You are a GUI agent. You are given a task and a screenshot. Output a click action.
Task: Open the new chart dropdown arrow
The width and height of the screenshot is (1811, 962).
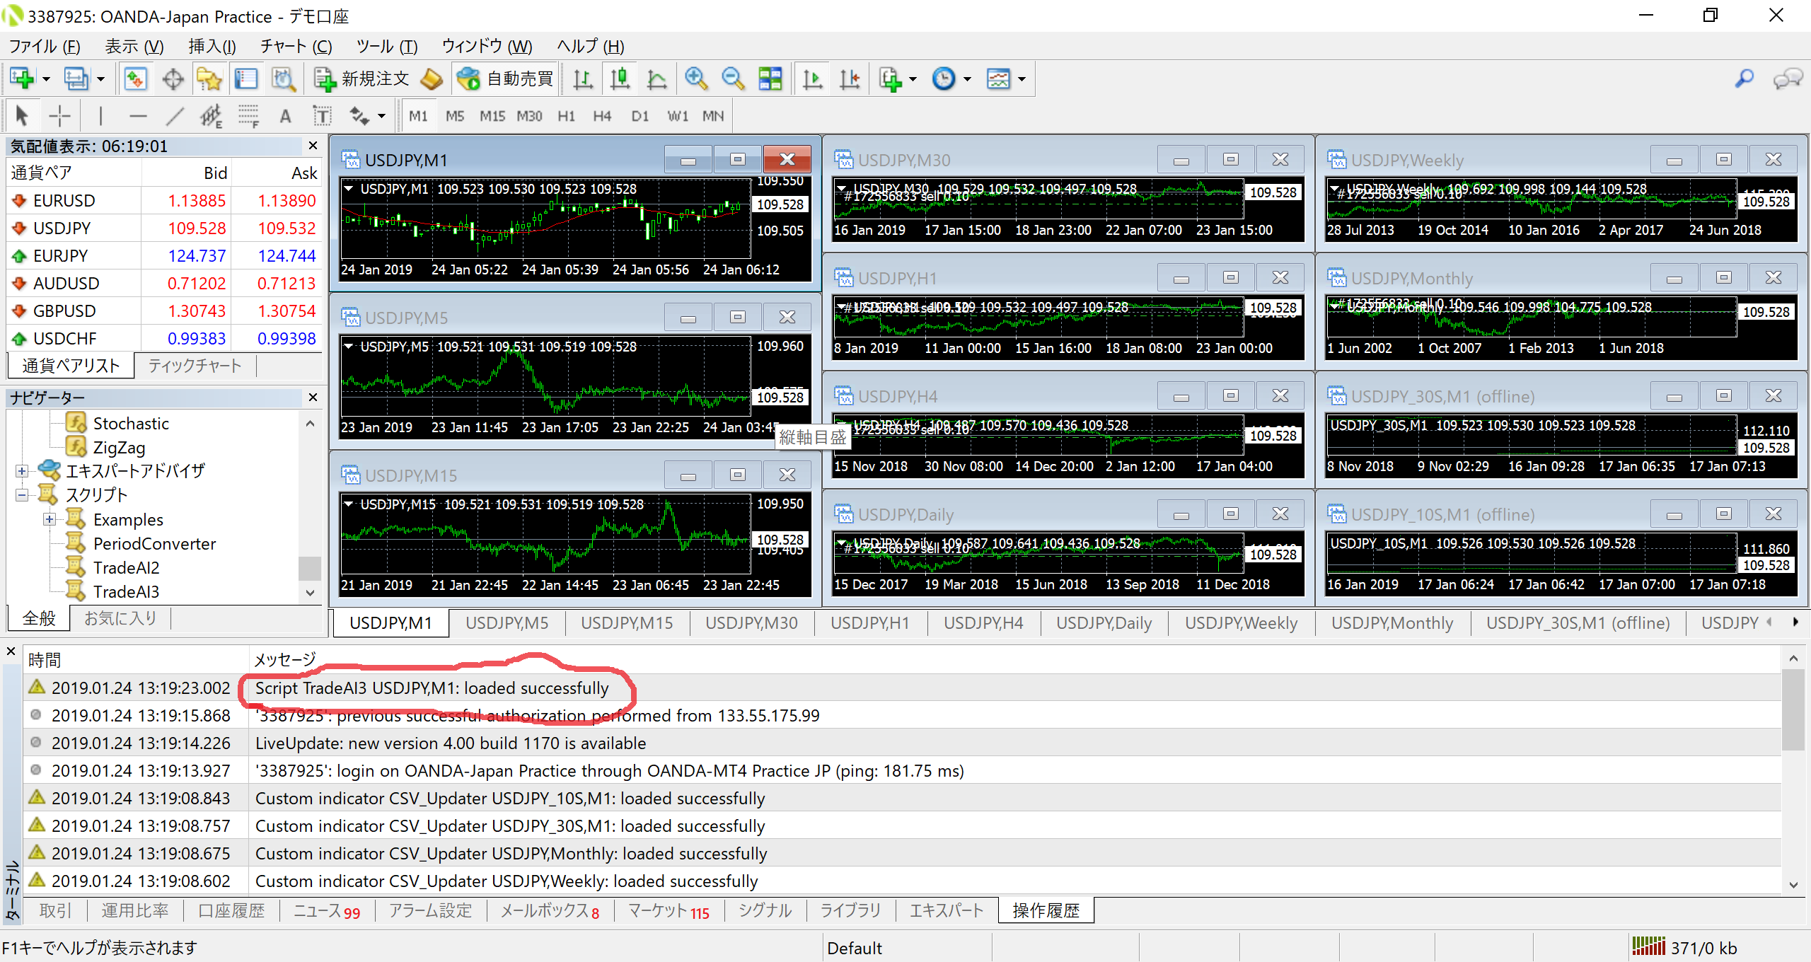pyautogui.click(x=47, y=79)
